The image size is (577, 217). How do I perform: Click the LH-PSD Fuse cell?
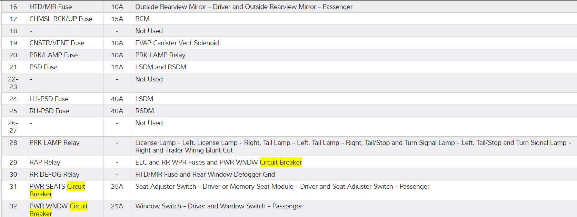[49, 99]
